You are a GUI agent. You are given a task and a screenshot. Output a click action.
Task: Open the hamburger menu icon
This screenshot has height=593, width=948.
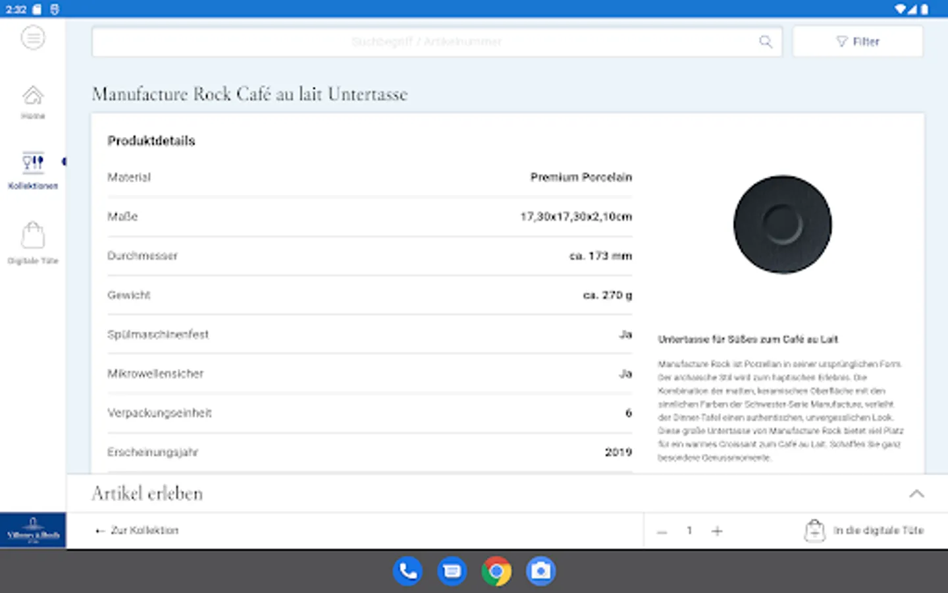[x=33, y=38]
